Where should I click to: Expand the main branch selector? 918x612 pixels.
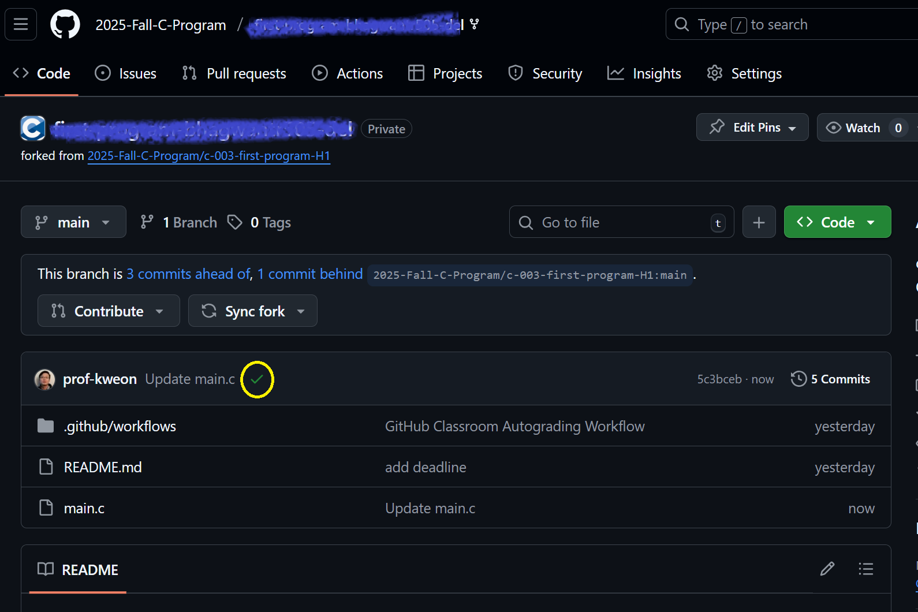(73, 222)
